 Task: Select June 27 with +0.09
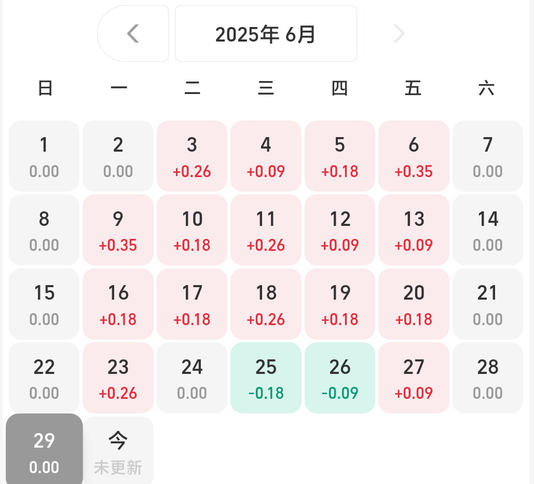414,378
